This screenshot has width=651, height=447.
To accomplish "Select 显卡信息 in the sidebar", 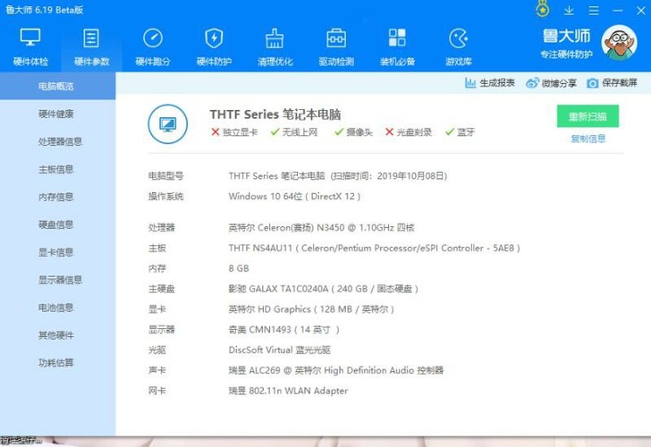I will 58,252.
